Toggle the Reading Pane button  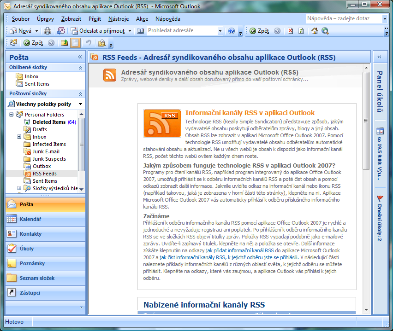point(75,43)
